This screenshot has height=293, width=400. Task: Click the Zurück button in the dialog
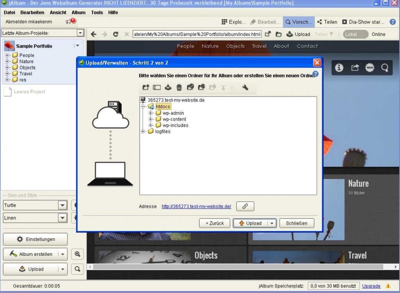pos(214,223)
